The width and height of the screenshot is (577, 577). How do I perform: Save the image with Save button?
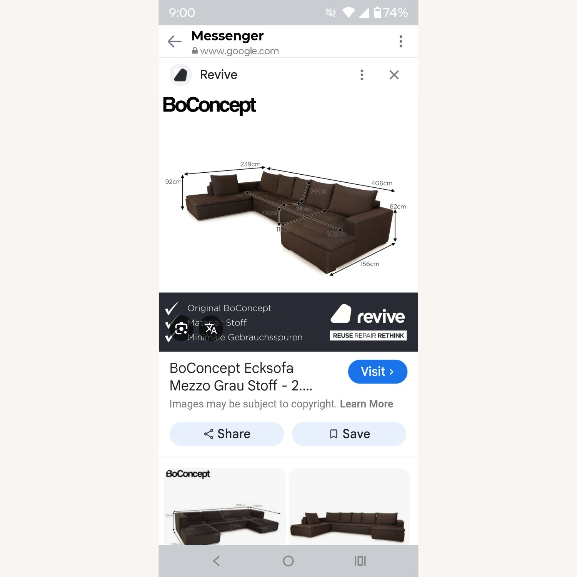(349, 434)
